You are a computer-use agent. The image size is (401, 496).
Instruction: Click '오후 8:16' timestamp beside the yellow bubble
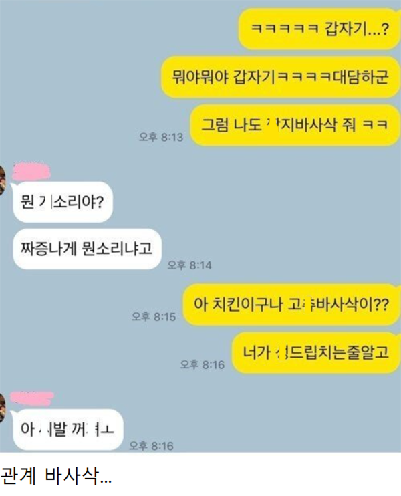pyautogui.click(x=203, y=364)
